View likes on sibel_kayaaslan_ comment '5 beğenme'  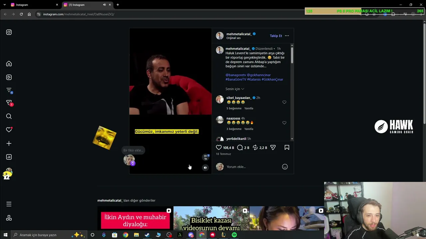[x=234, y=108]
